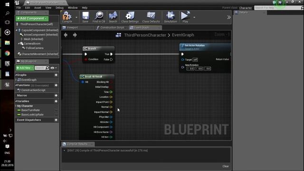Click the Add New button
Viewport: 304px width, 171px height.
tap(25, 68)
